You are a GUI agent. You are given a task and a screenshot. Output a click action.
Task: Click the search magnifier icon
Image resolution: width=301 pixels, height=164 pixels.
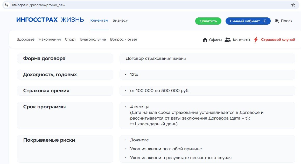click(x=277, y=21)
